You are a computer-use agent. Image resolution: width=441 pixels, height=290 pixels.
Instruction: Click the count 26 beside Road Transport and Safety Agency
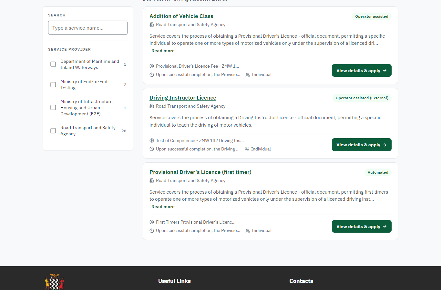pyautogui.click(x=124, y=131)
